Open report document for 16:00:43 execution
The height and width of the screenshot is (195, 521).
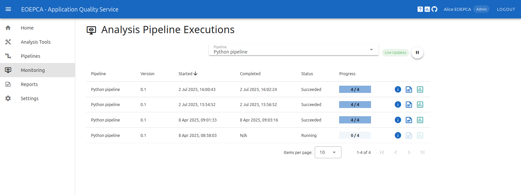[x=409, y=89]
